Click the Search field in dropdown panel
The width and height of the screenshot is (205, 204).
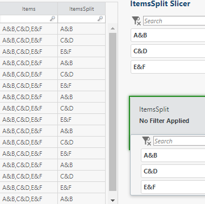(x=179, y=141)
